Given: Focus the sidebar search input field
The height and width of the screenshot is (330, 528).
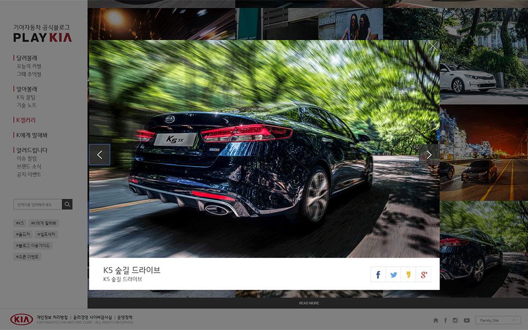Looking at the screenshot, I should click(x=37, y=205).
